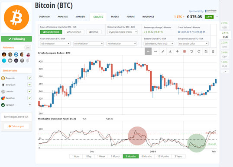Click the Line Chart button

74,32
